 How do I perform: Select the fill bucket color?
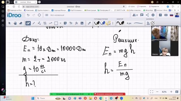pyautogui.click(x=148, y=23)
